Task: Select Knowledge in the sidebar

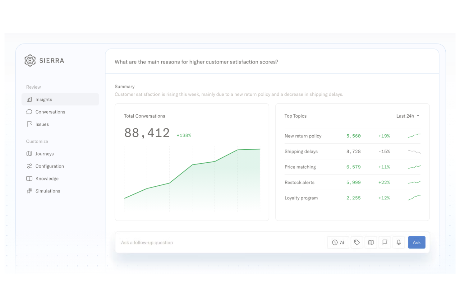Action: click(47, 179)
